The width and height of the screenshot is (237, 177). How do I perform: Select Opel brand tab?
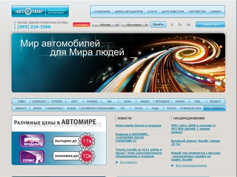(x=198, y=101)
